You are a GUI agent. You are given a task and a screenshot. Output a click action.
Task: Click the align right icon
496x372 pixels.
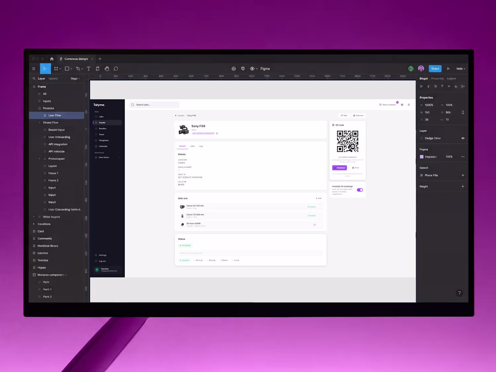(x=435, y=86)
